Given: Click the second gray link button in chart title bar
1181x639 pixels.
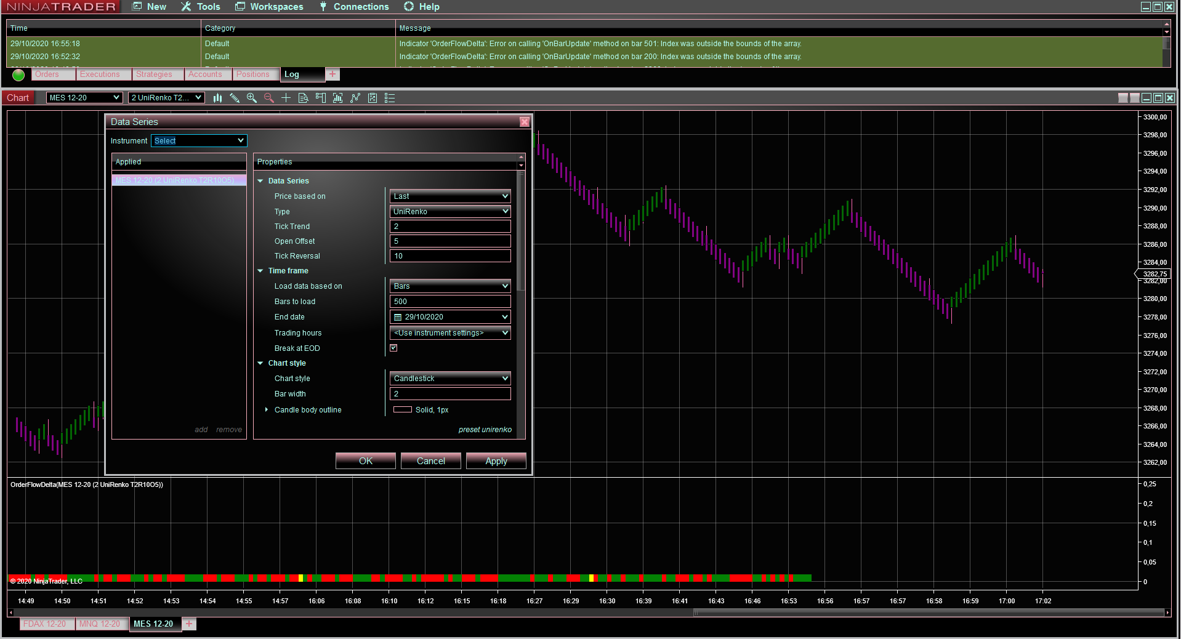Looking at the screenshot, I should (x=1134, y=98).
